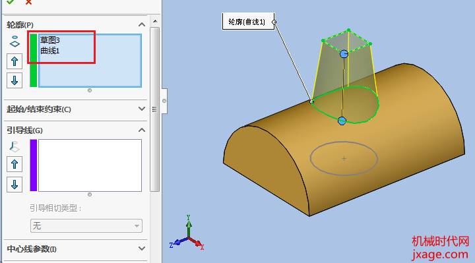The width and height of the screenshot is (475, 263).
Task: Click the coordinate triad Y axis
Action: [x=189, y=226]
